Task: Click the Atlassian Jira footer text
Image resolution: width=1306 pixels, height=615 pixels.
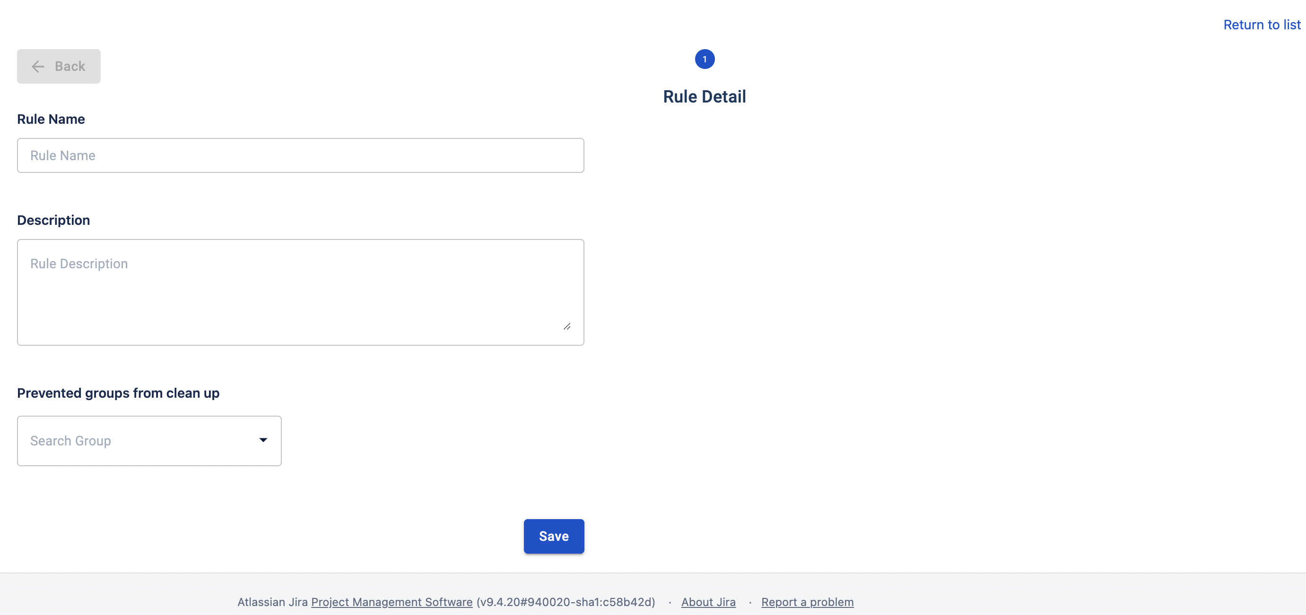Action: tap(272, 602)
